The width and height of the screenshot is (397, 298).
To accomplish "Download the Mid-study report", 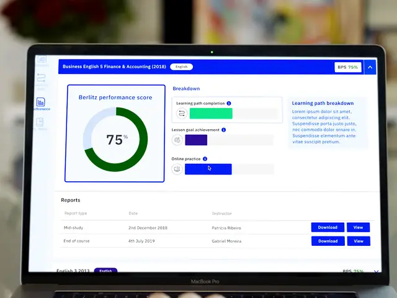I will [x=328, y=227].
